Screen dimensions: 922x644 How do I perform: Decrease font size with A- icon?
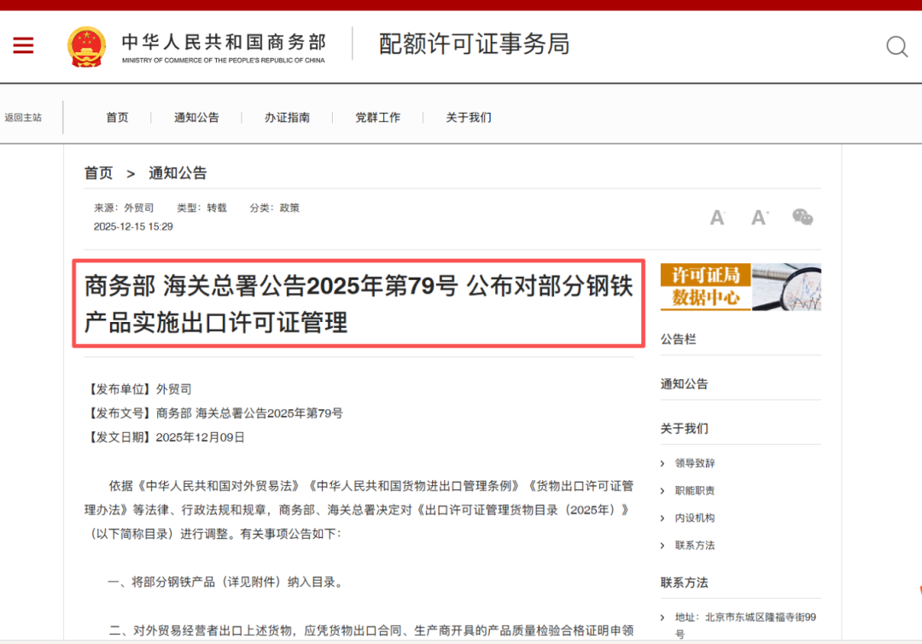[717, 218]
